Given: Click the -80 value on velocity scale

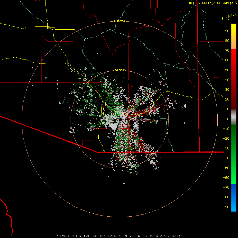Looking at the screenshot, I should (x=226, y=197).
